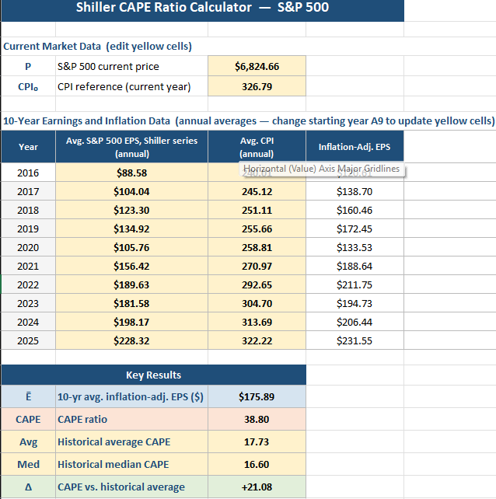496x499 pixels.
Task: Select the 2022 CPI value 292.65
Action: [257, 284]
